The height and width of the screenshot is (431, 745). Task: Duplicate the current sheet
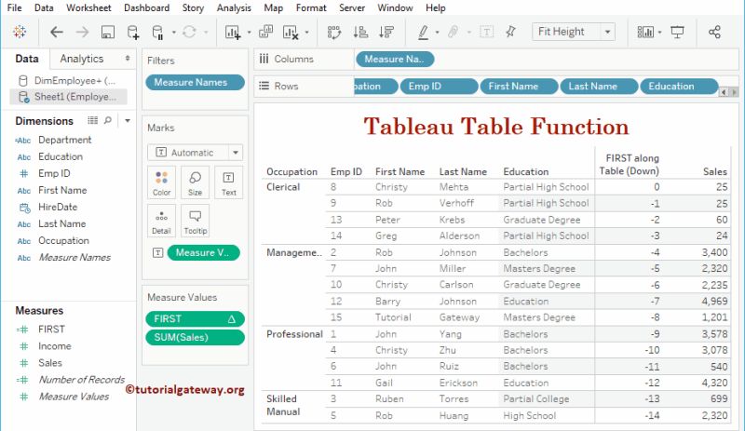[265, 32]
